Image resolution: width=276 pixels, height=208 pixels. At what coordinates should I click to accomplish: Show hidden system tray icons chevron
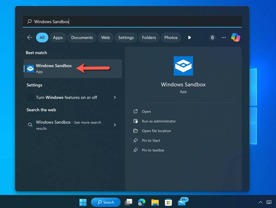pos(260,202)
